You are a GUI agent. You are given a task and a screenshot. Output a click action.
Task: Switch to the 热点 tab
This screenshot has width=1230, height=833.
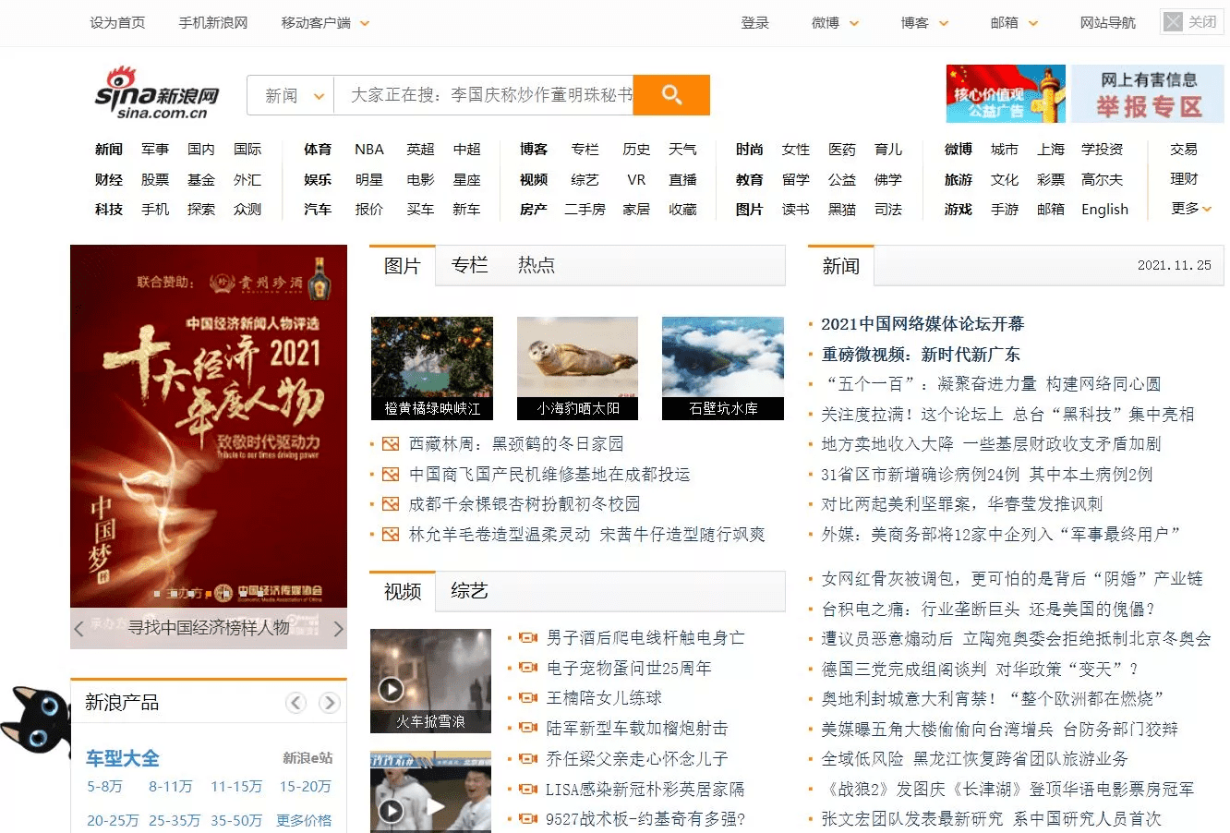click(537, 266)
